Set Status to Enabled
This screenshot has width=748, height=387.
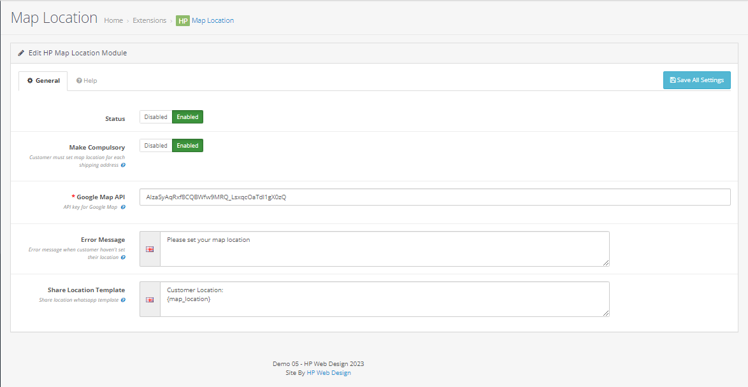[x=187, y=117]
